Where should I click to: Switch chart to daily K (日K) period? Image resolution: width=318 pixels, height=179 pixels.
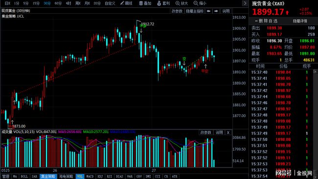[7, 3]
